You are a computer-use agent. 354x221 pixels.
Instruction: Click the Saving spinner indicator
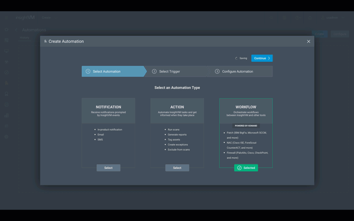click(236, 58)
